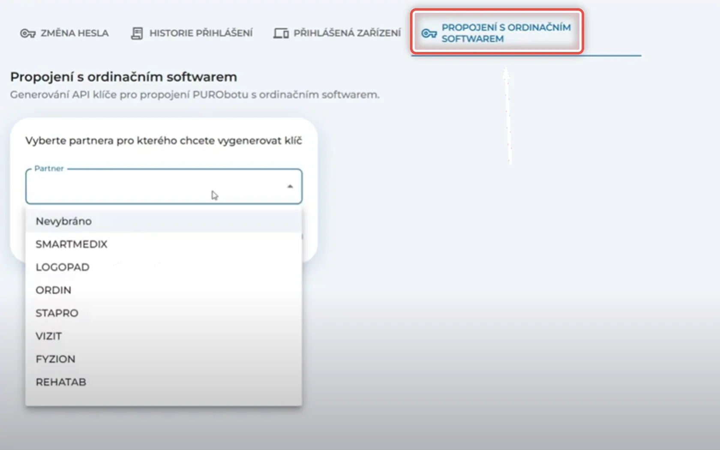Image resolution: width=720 pixels, height=450 pixels.
Task: Click the heading Propojení s ordinačním softwarem
Action: point(123,77)
